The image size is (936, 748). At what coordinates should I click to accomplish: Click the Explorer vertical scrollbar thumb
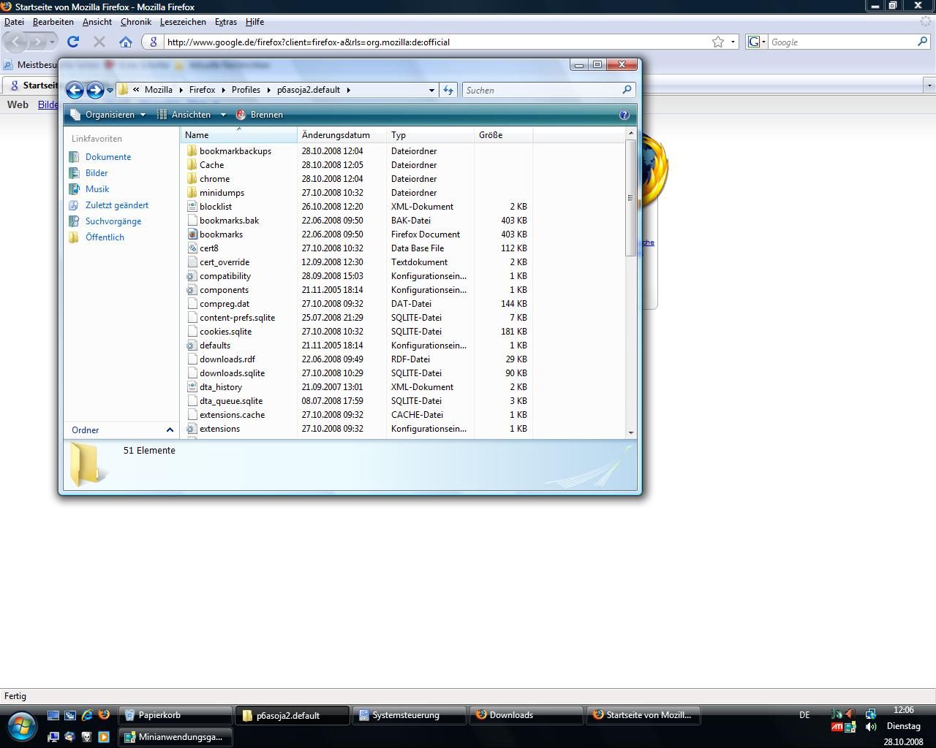click(630, 197)
